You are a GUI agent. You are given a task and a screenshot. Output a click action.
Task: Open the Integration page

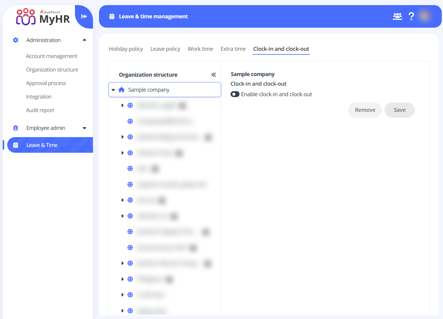click(39, 97)
